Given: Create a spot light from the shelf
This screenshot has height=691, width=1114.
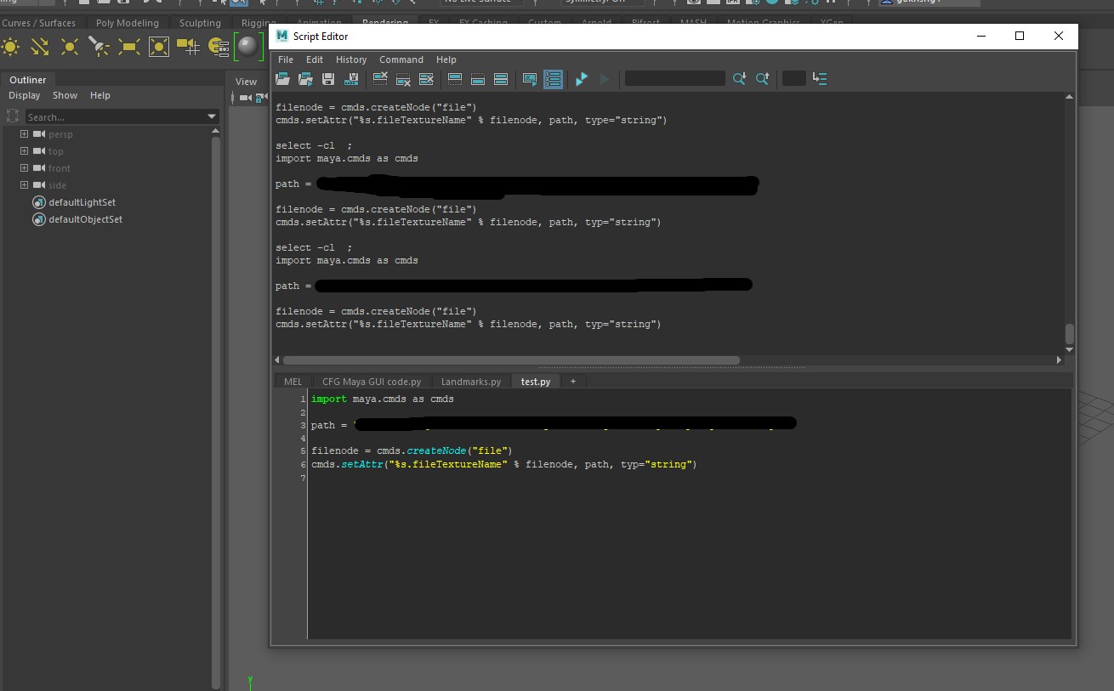Looking at the screenshot, I should click(99, 47).
